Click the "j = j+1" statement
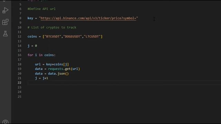 (x=41, y=78)
